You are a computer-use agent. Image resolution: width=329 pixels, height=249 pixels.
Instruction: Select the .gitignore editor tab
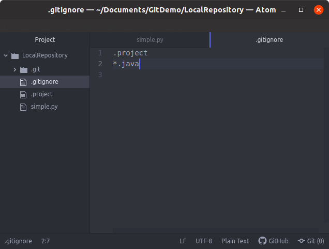(269, 40)
